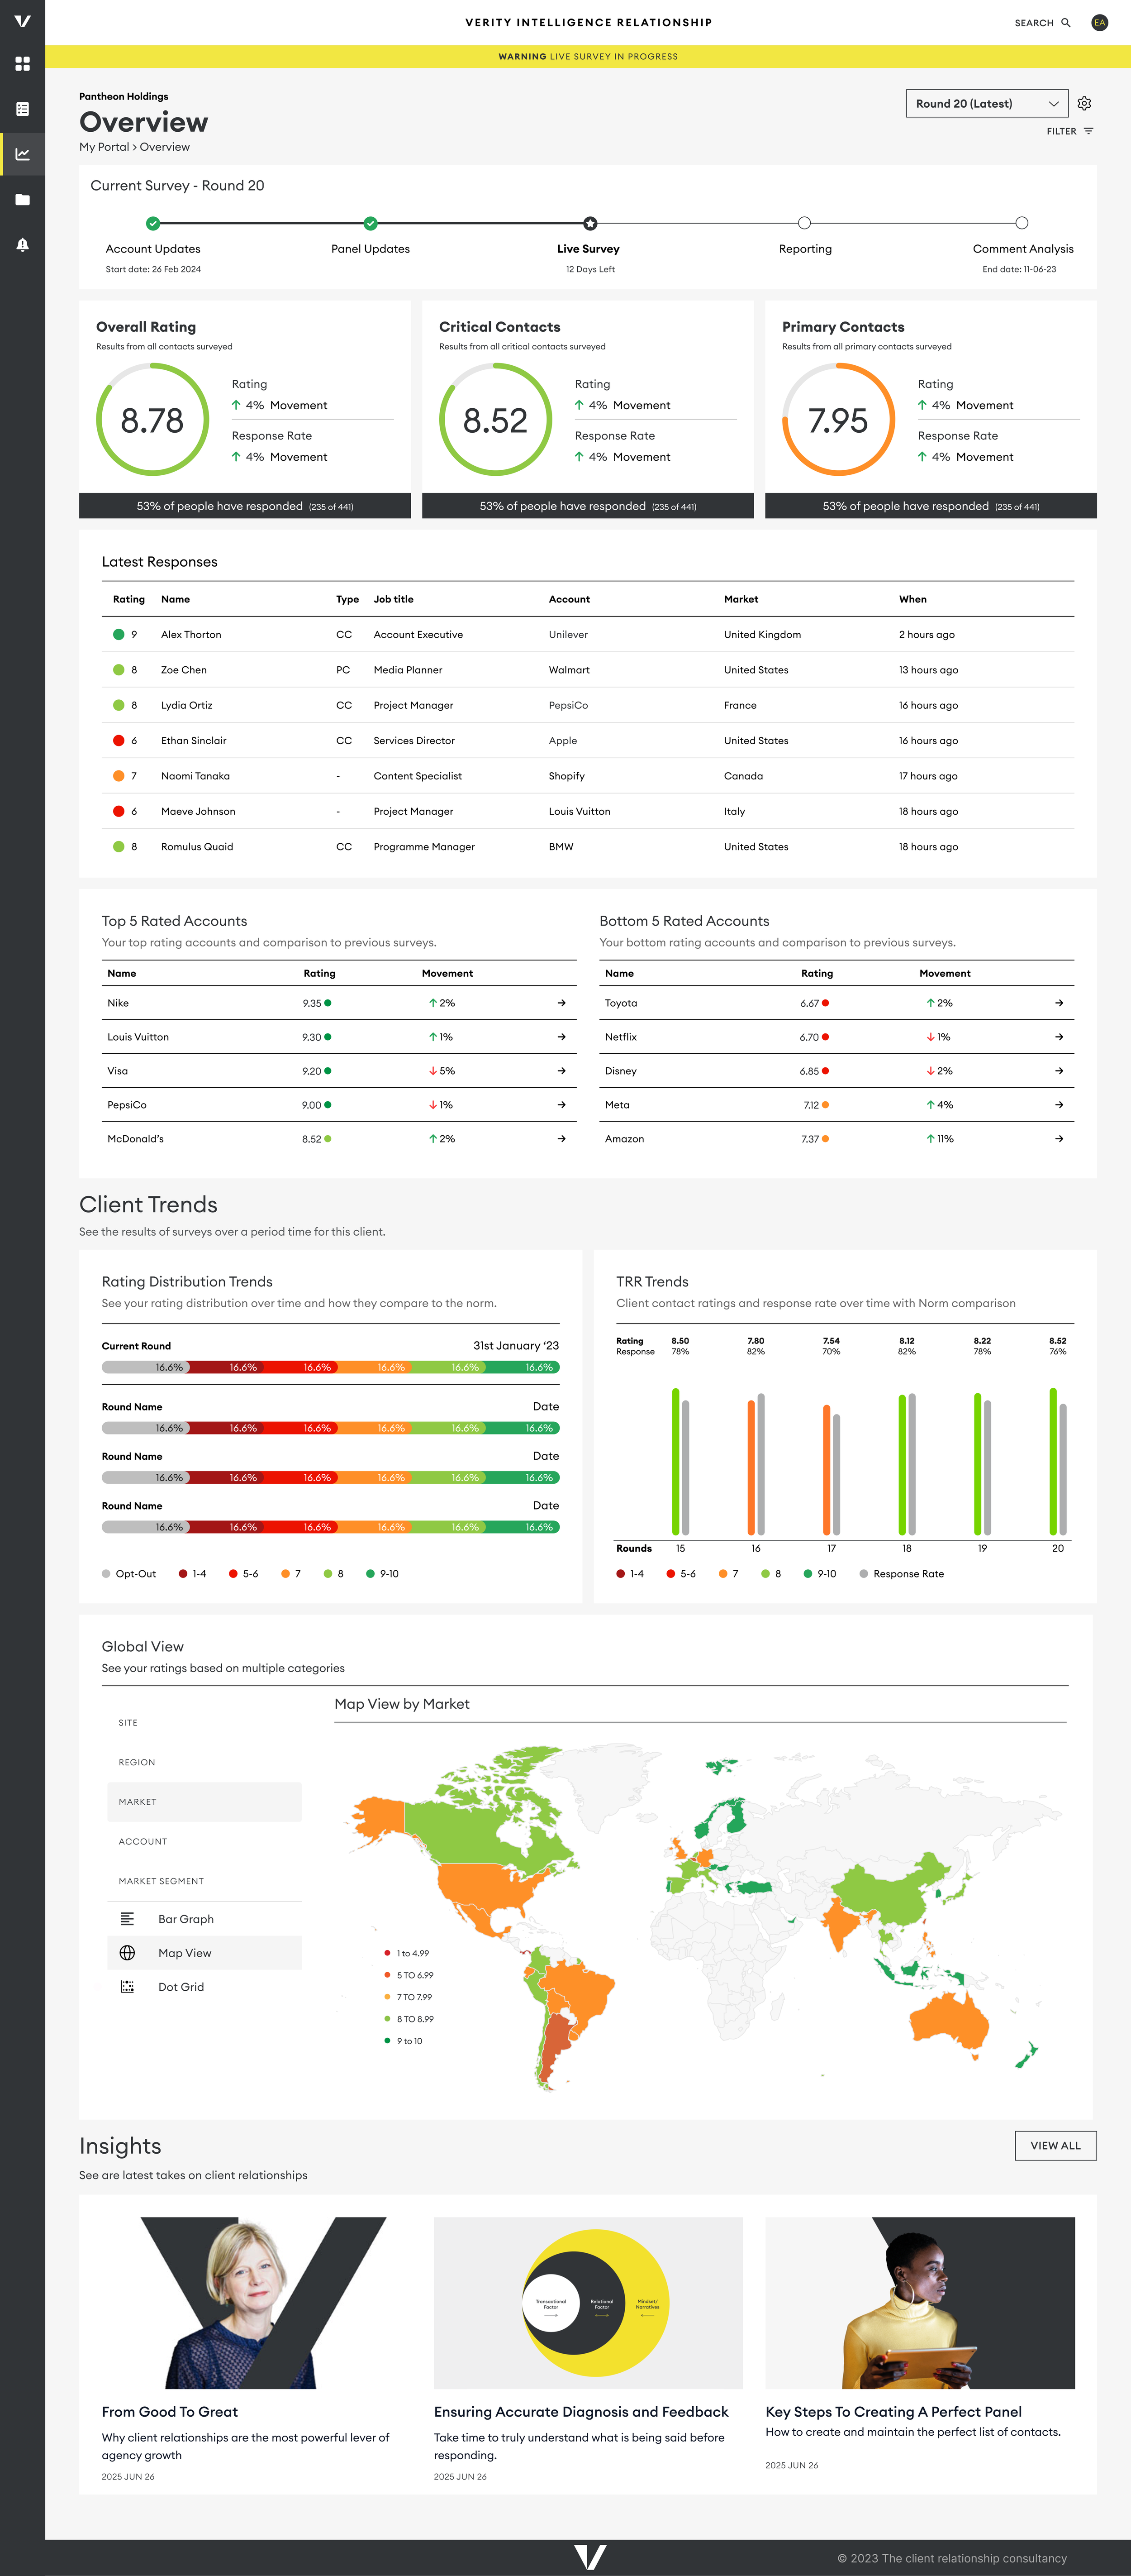The image size is (1131, 2576).
Task: Open Nike account row arrow
Action: [561, 1003]
